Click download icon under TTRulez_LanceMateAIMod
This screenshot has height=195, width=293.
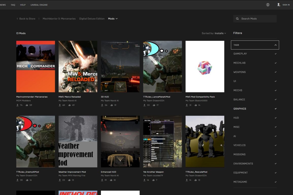pos(144,105)
